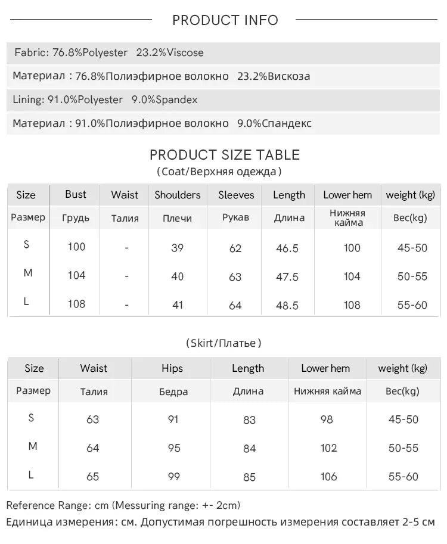447x544 pixels.
Task: Click the PRODUCT SIZE TABLE title
Action: point(225,155)
